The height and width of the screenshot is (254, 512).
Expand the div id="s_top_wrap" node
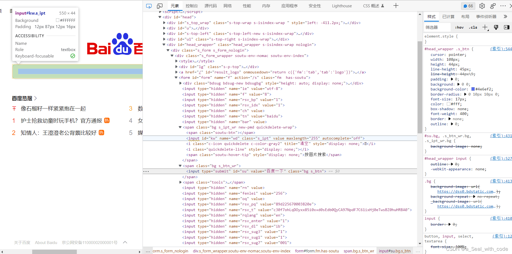(164, 23)
